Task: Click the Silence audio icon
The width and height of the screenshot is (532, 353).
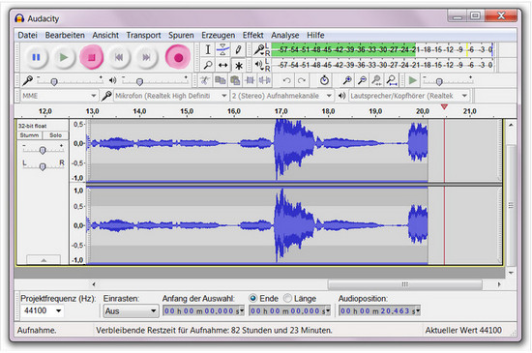Action: (264, 80)
